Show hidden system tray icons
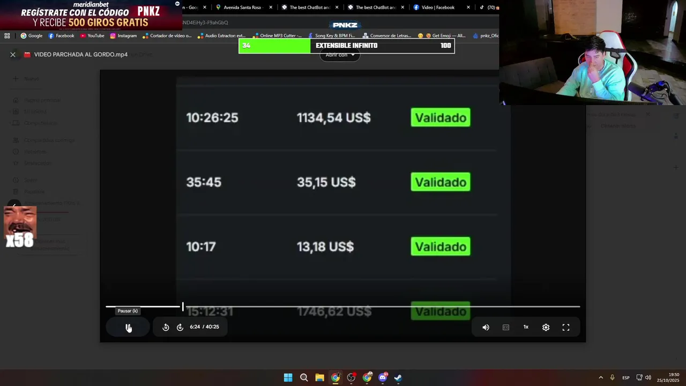The image size is (686, 386). (601, 377)
